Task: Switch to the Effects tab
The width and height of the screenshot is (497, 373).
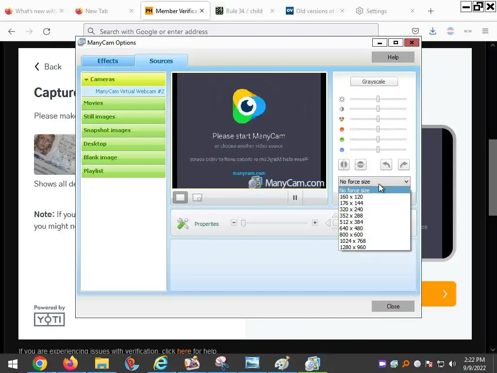Action: click(108, 61)
